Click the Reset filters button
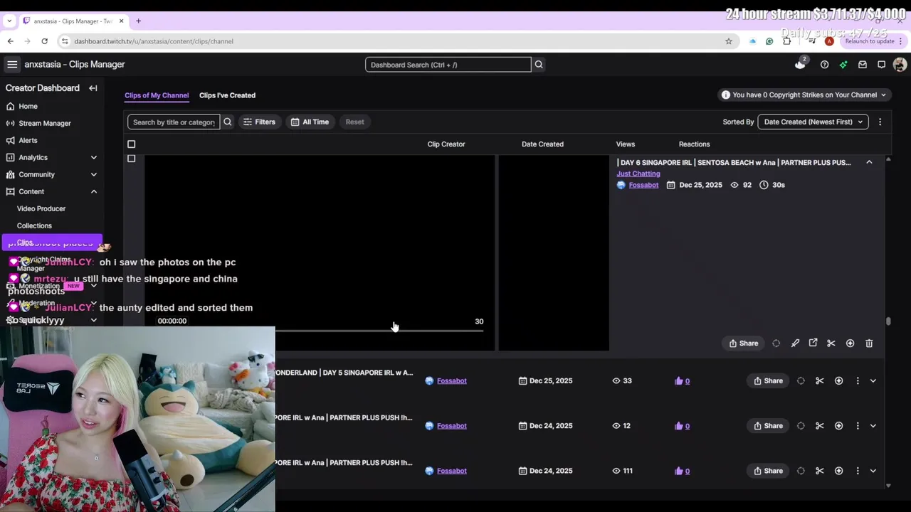 [354, 122]
